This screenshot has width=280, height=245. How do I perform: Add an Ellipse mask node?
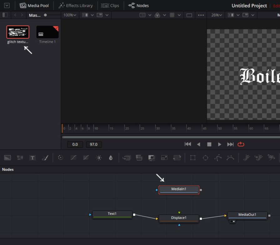pos(205,158)
